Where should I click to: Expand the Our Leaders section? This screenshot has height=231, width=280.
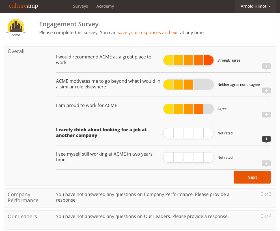pyautogui.click(x=22, y=217)
